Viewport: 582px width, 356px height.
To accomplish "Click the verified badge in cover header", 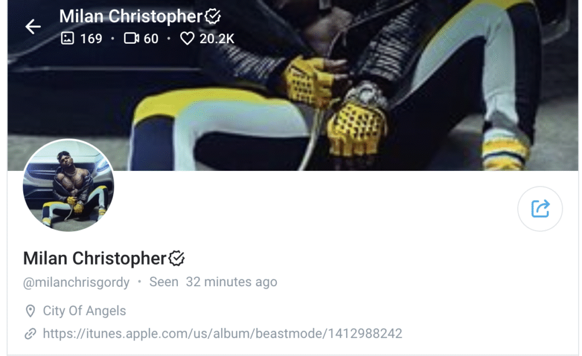I will click(213, 16).
